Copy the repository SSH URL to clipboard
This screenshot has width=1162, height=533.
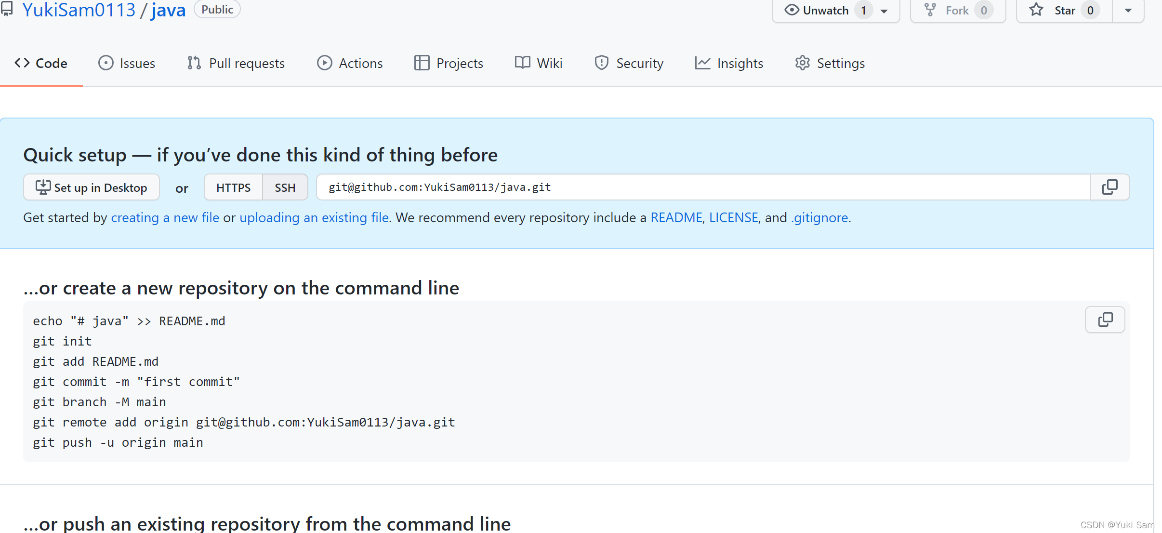coord(1109,187)
